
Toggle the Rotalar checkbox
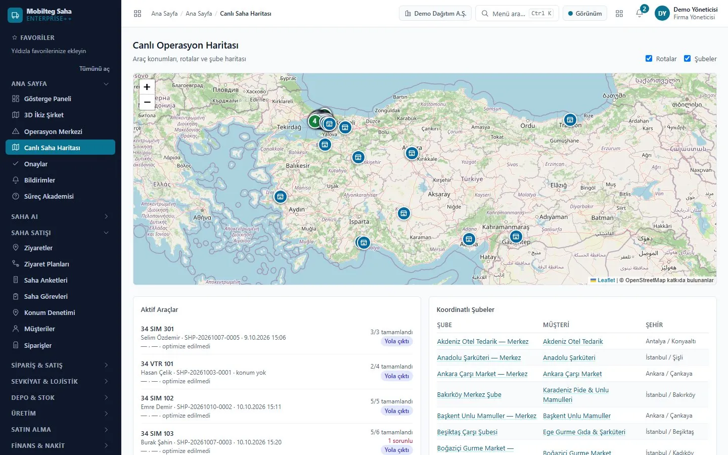coord(649,59)
